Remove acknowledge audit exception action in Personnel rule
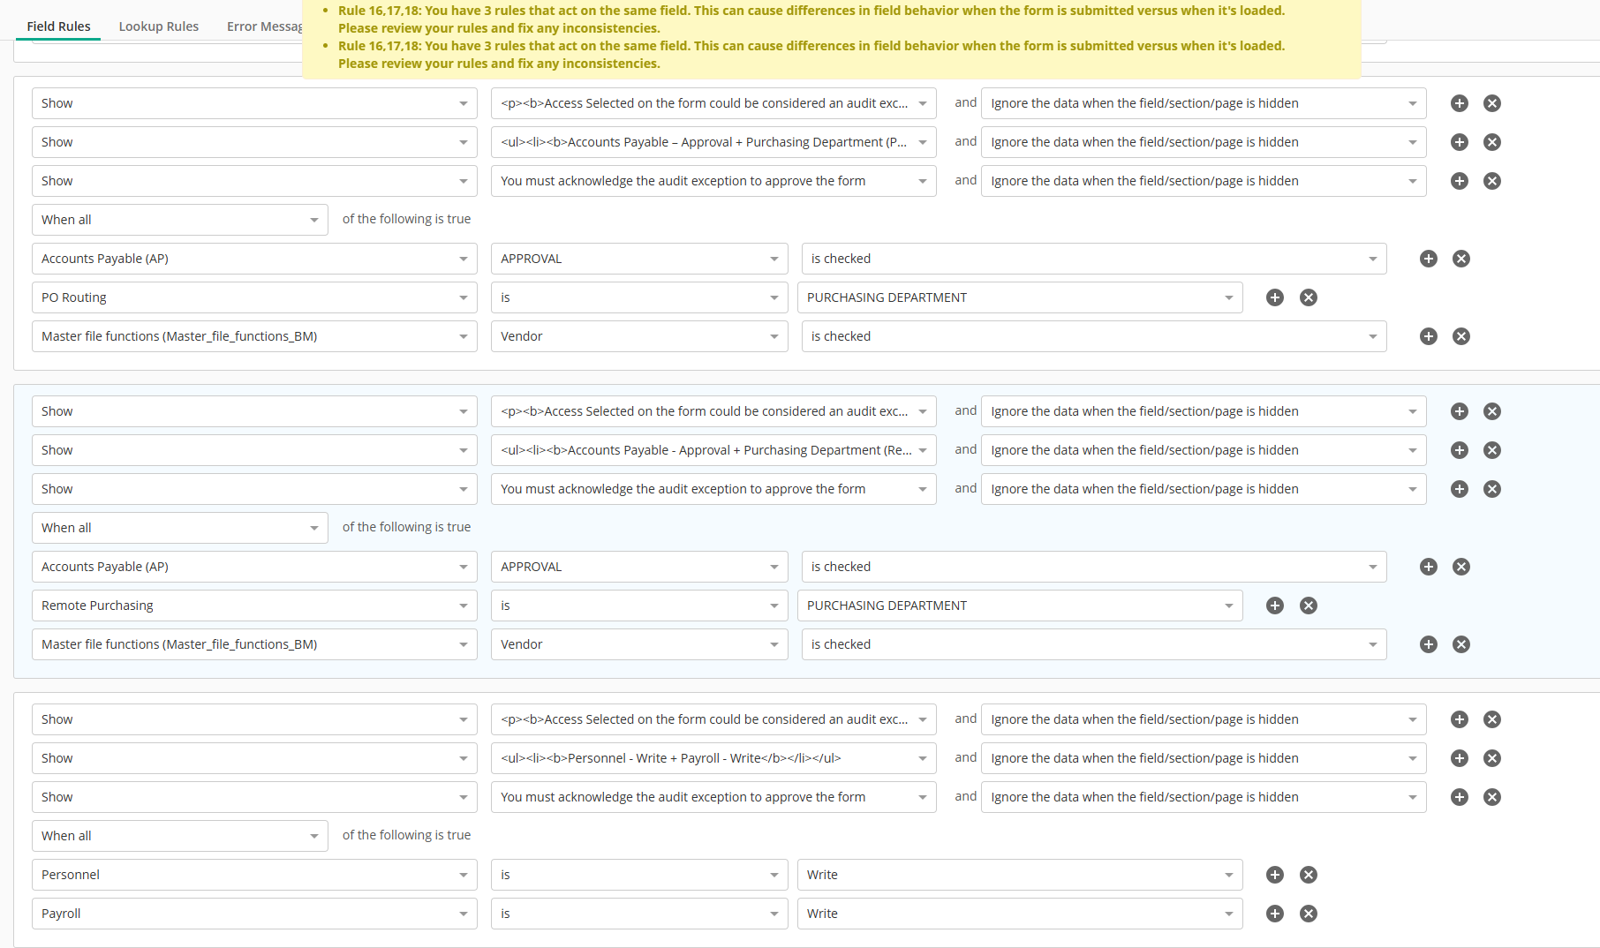The image size is (1600, 948). [x=1492, y=797]
